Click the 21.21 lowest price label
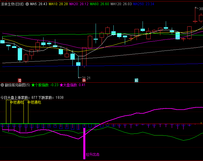203x161 pixels. 86,78
